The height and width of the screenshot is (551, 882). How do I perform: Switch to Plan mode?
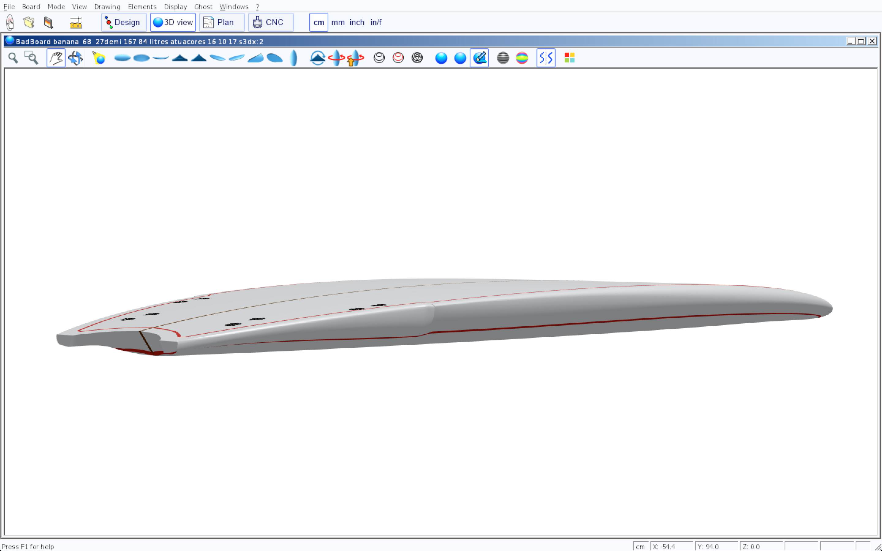point(222,22)
